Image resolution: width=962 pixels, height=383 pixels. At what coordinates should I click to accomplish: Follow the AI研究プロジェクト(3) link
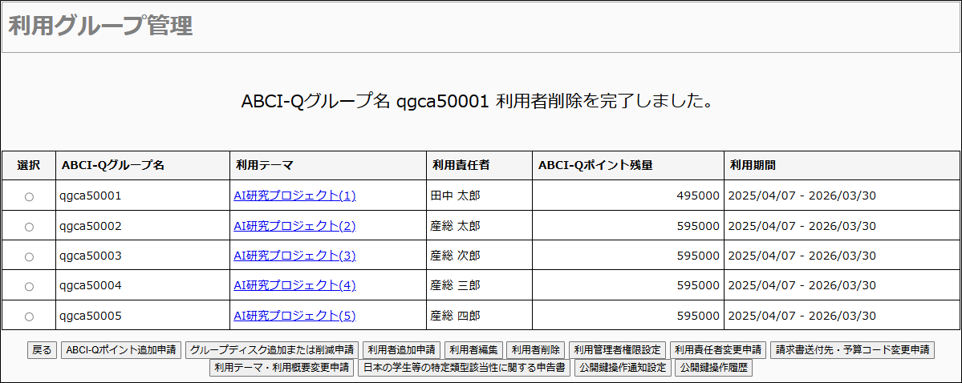pyautogui.click(x=294, y=256)
